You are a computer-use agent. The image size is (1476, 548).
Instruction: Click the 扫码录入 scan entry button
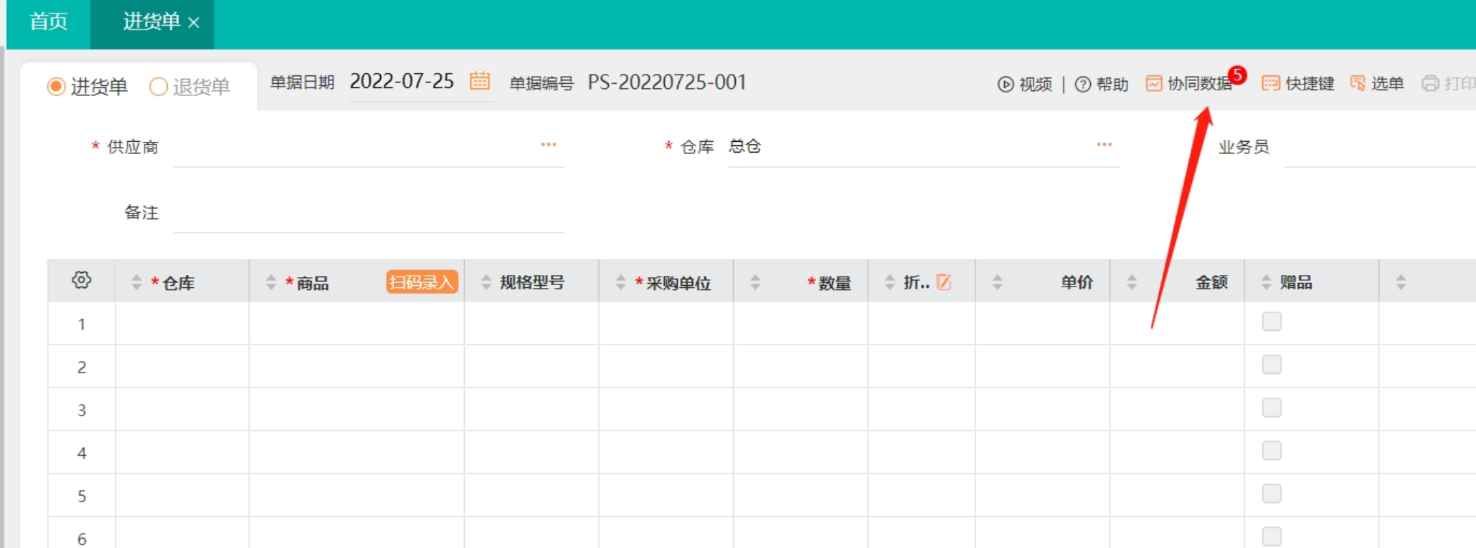tap(422, 282)
